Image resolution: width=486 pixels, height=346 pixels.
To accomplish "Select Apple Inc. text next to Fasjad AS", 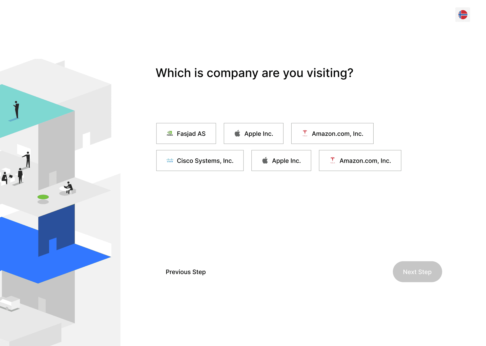I will point(259,134).
